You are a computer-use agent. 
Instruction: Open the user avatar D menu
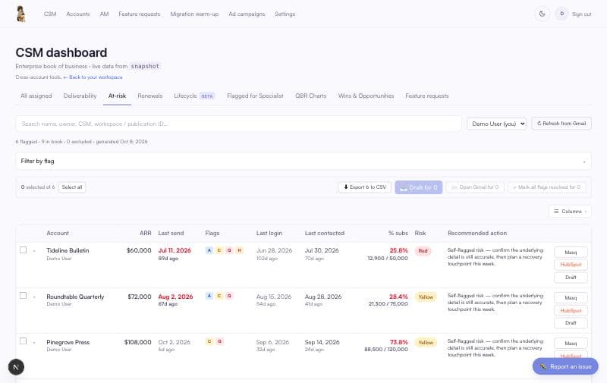[x=561, y=14]
